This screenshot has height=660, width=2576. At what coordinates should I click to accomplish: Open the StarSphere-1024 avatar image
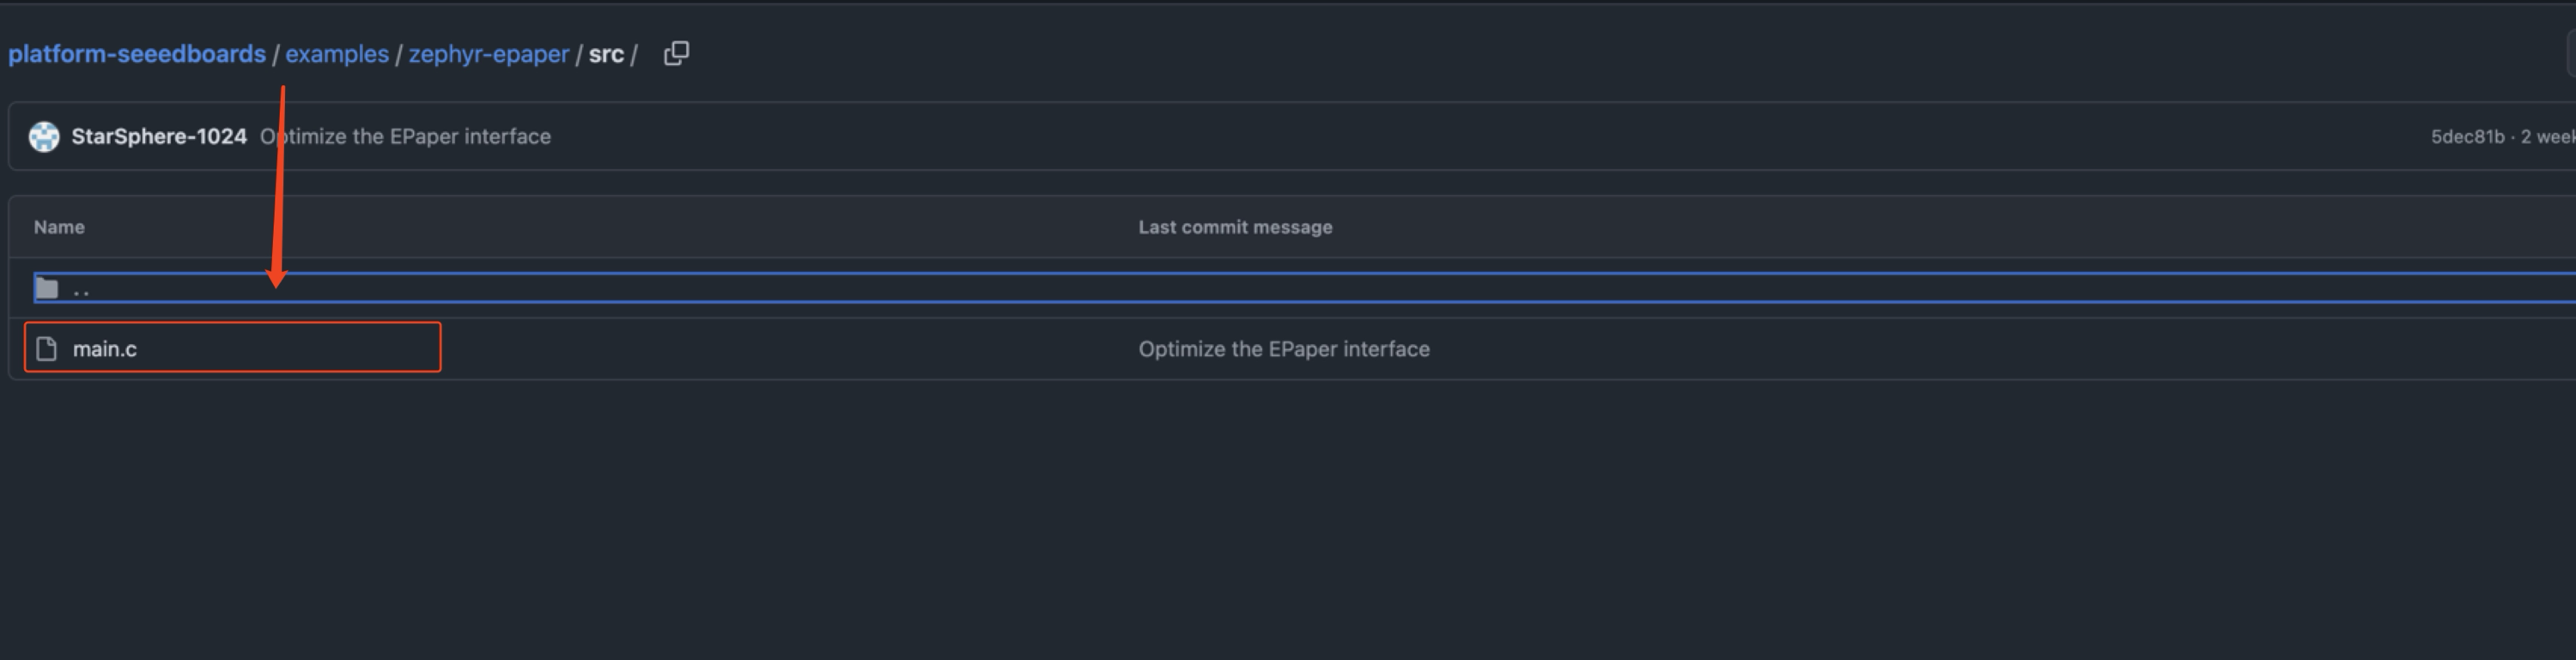pos(44,136)
